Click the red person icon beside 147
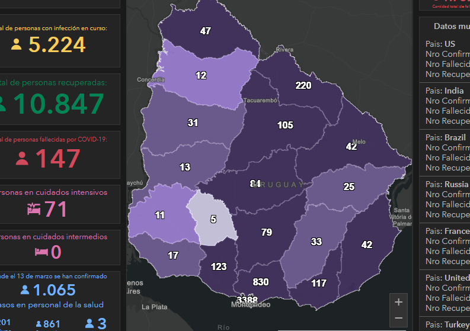 pyautogui.click(x=22, y=159)
